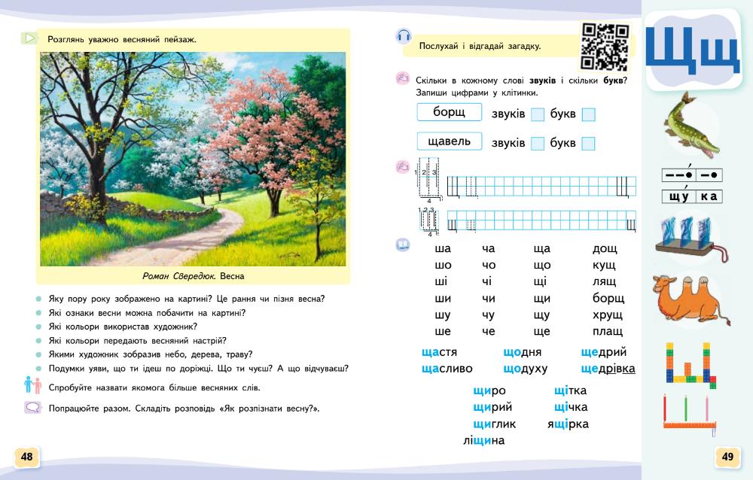Viewport: 753px width, 480px height.
Task: Click the звуків box next to щавель
Action: [538, 143]
